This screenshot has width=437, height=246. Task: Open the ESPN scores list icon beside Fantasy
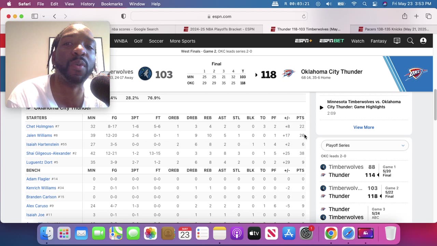pyautogui.click(x=397, y=41)
